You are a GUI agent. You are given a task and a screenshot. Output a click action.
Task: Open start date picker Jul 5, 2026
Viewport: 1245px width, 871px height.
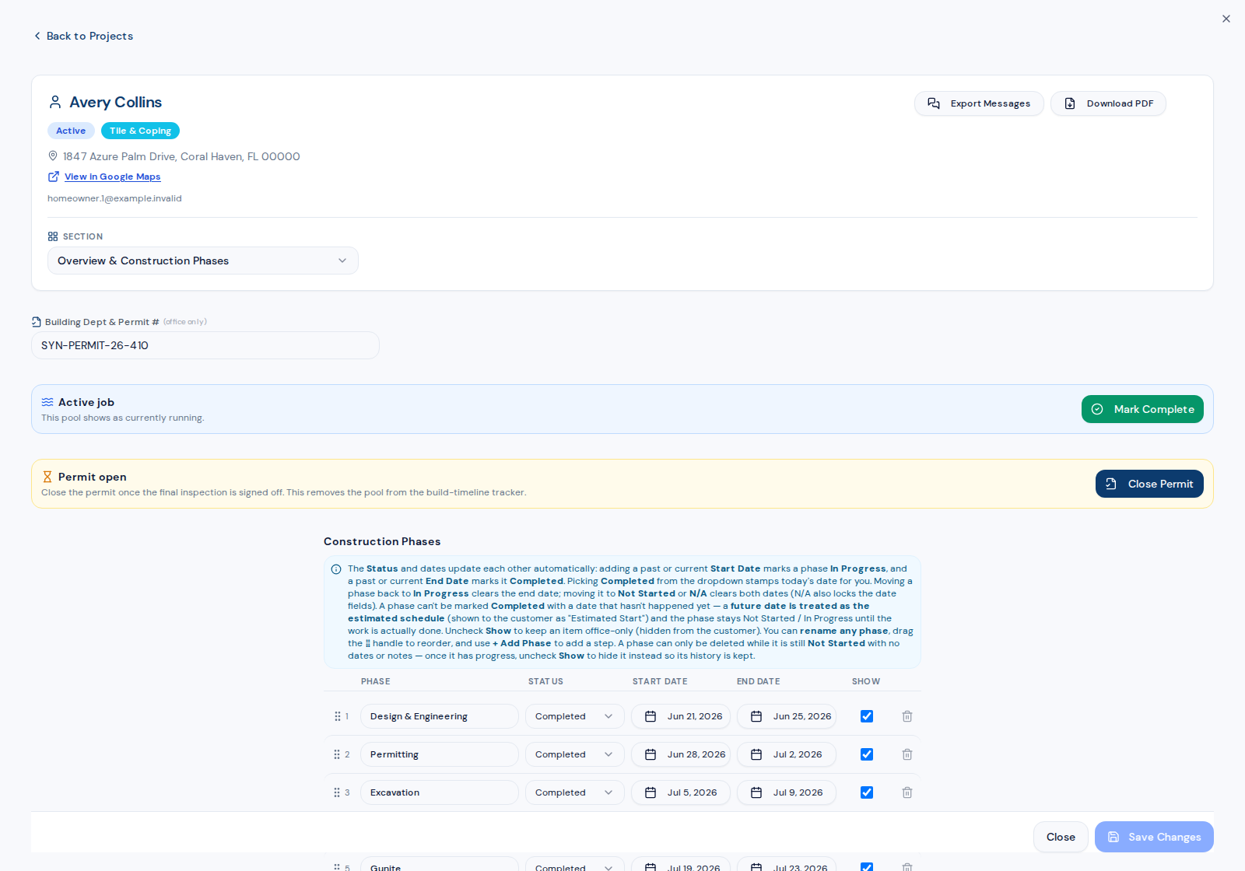[681, 792]
